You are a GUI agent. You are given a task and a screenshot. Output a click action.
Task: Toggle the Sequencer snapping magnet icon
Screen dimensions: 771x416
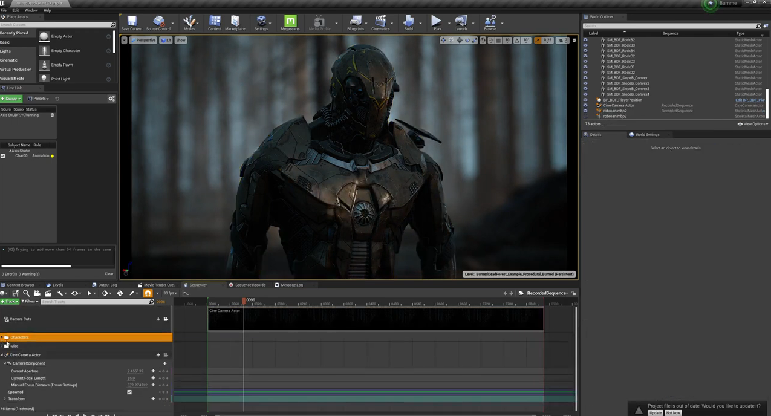(x=148, y=293)
